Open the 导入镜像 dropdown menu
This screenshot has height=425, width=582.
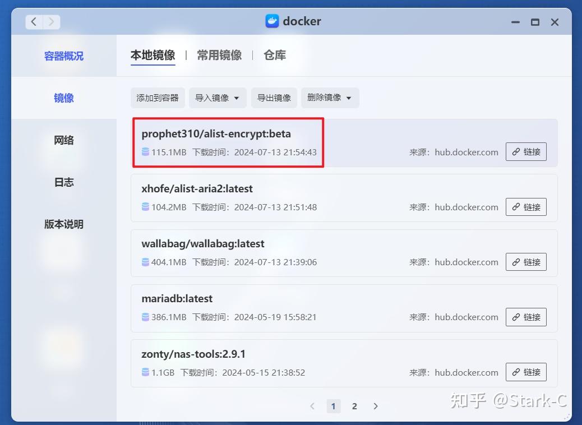coord(217,98)
